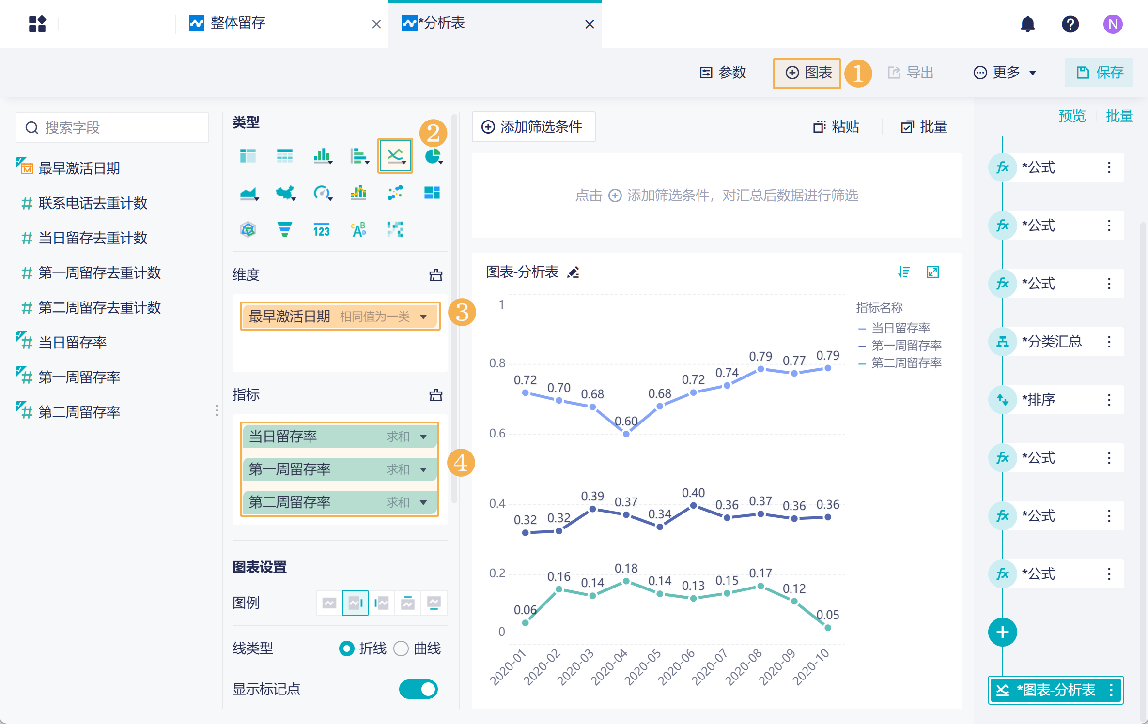Add a new step with plus button
Screen dimensions: 1148x724
1002,632
